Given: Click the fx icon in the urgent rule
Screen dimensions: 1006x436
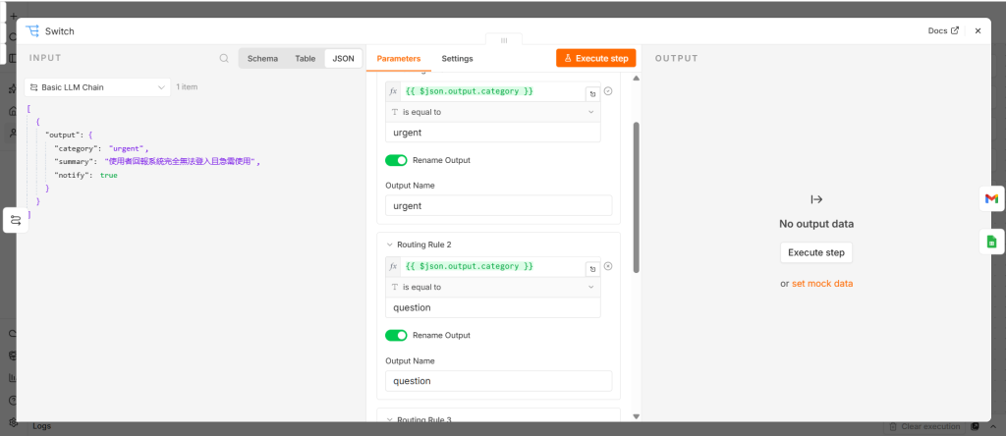Looking at the screenshot, I should pos(393,91).
